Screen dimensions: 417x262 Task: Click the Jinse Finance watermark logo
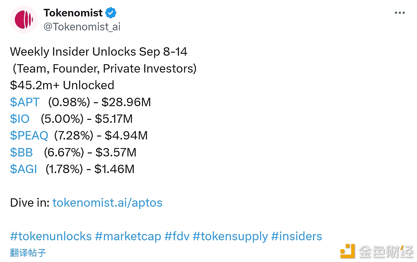click(377, 251)
